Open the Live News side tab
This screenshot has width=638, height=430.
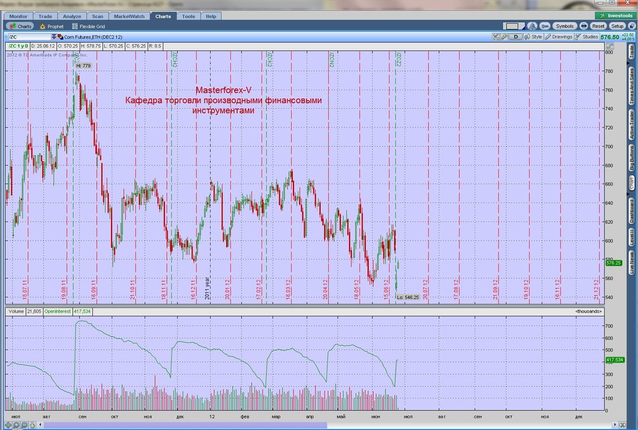point(632,263)
